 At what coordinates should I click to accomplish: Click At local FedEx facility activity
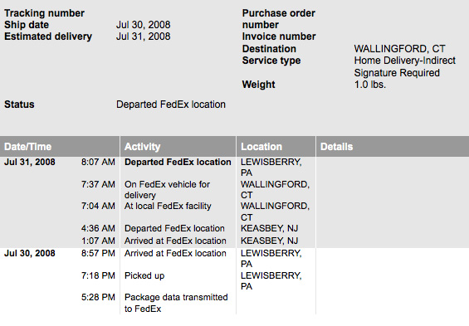[168, 206]
